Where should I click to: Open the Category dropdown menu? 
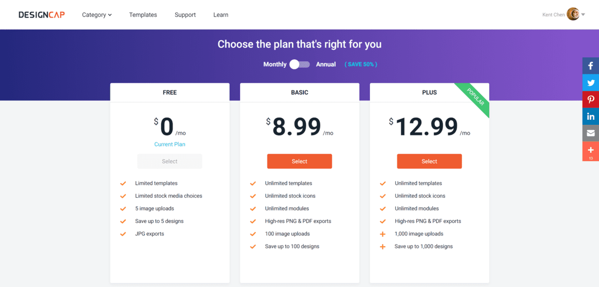97,15
